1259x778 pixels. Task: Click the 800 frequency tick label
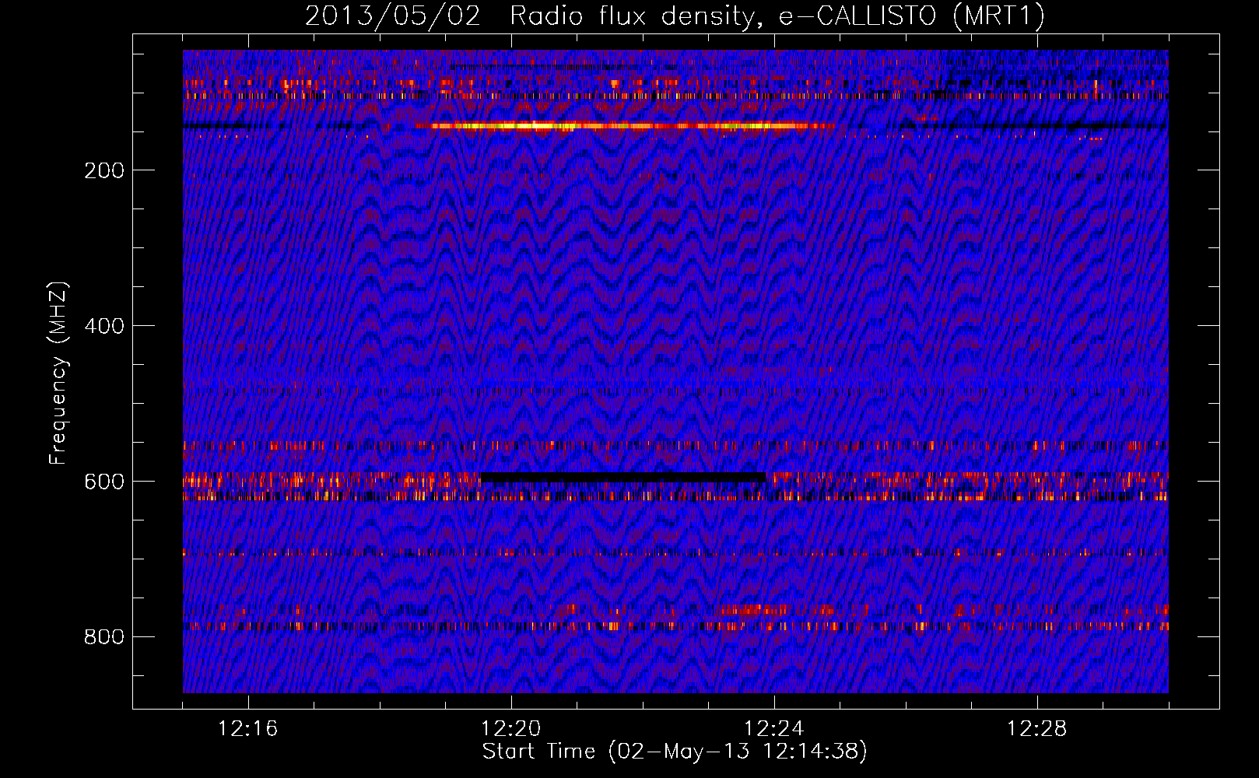tap(104, 637)
